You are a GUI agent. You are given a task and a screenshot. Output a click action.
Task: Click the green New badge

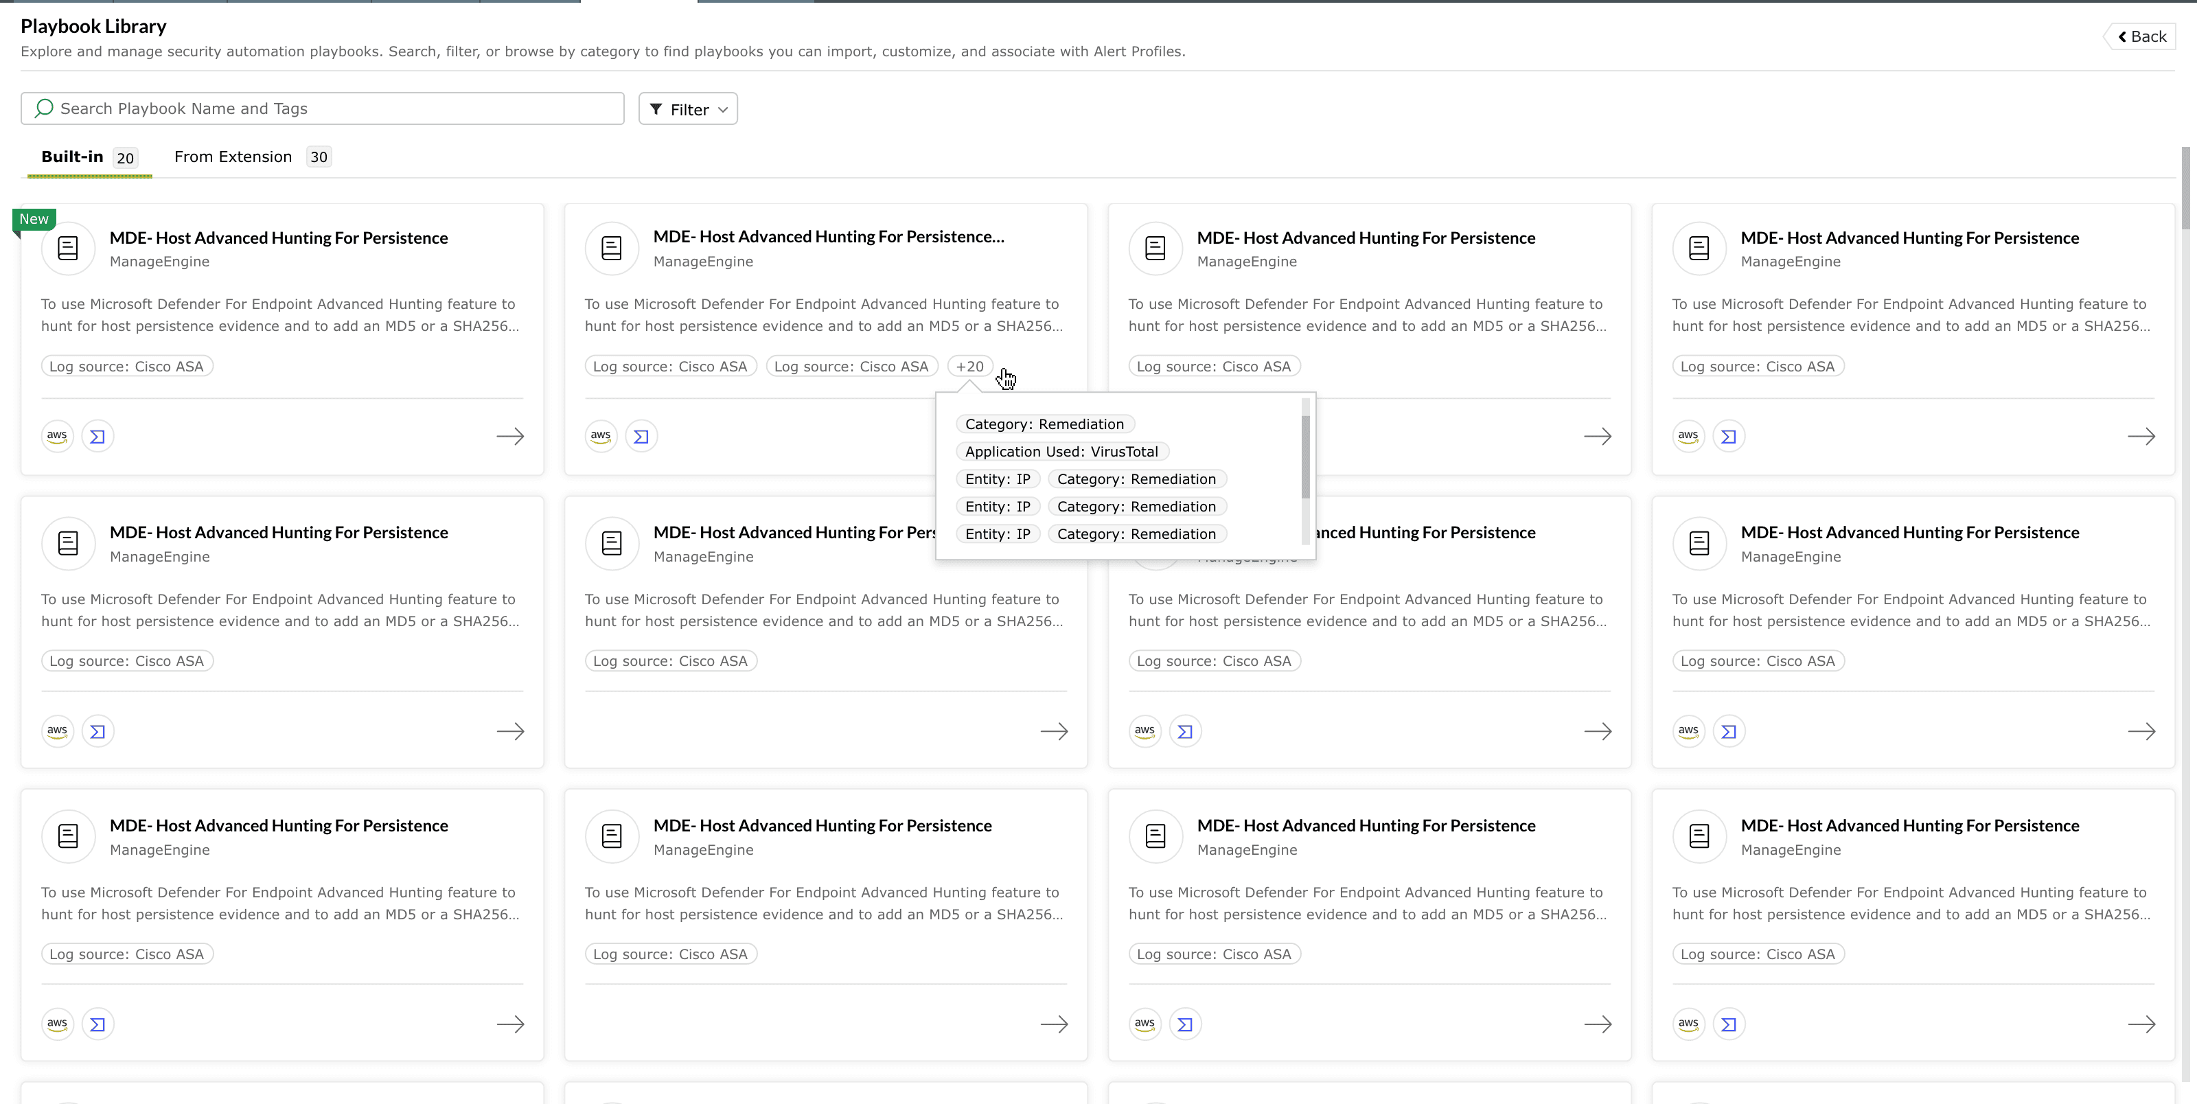(34, 219)
